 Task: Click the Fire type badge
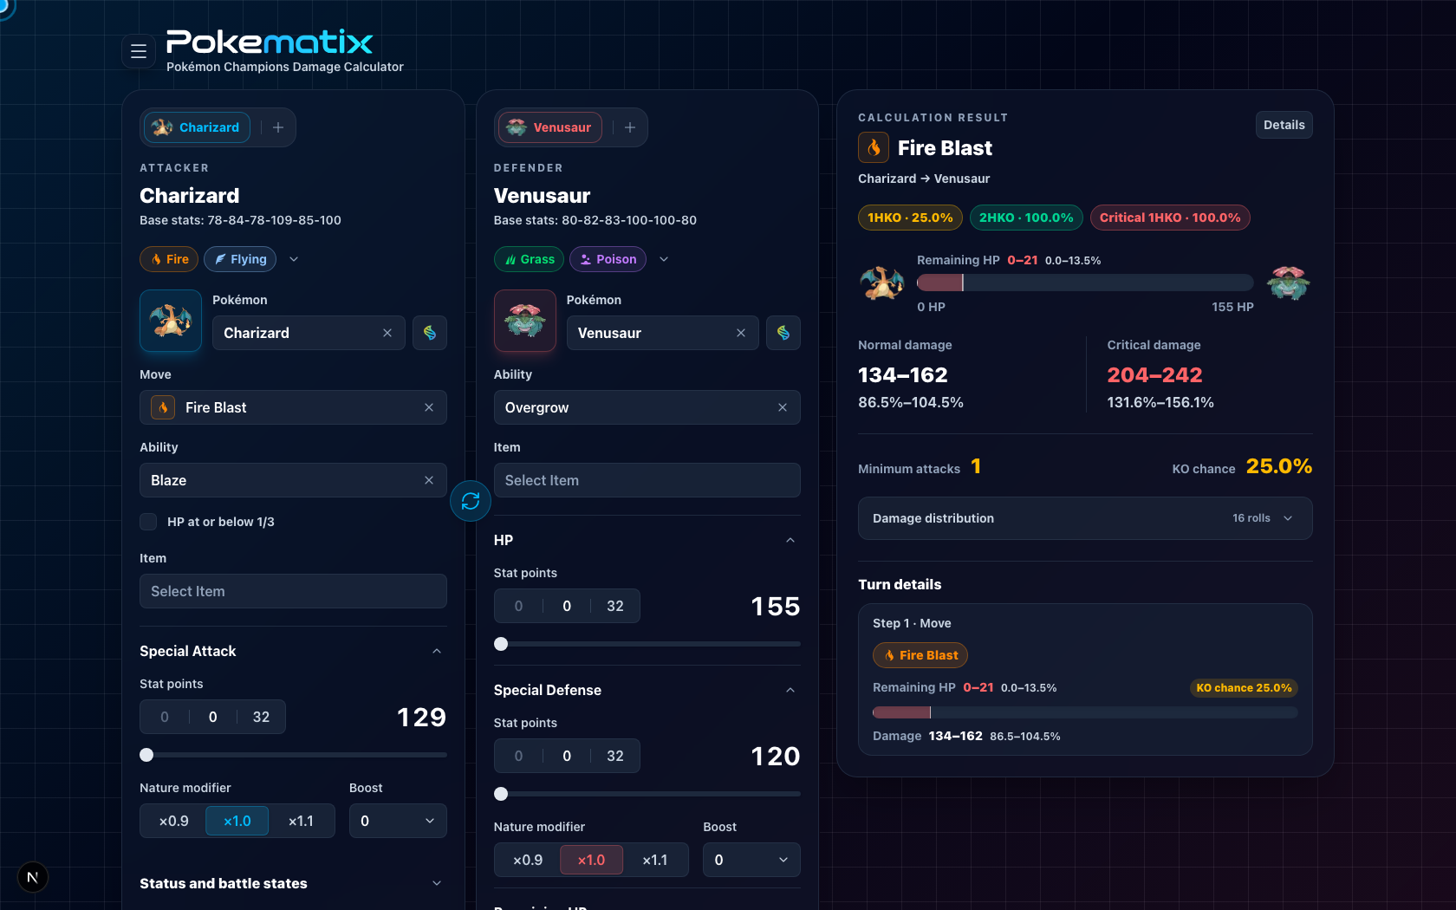(x=169, y=259)
